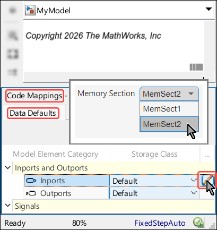The image size is (217, 230).
Task: Click the Copyright 2026 The MathWorks text
Action: click(x=93, y=36)
